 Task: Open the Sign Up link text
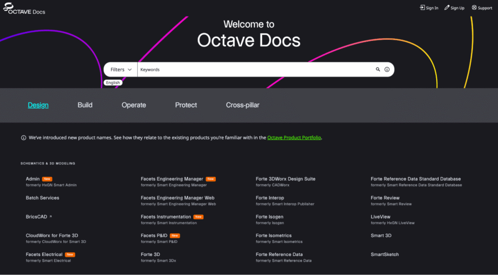point(457,8)
